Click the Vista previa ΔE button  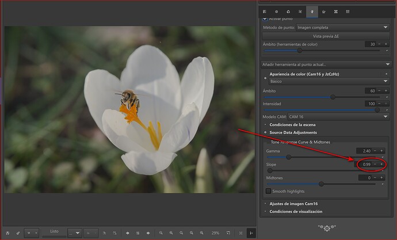point(326,36)
